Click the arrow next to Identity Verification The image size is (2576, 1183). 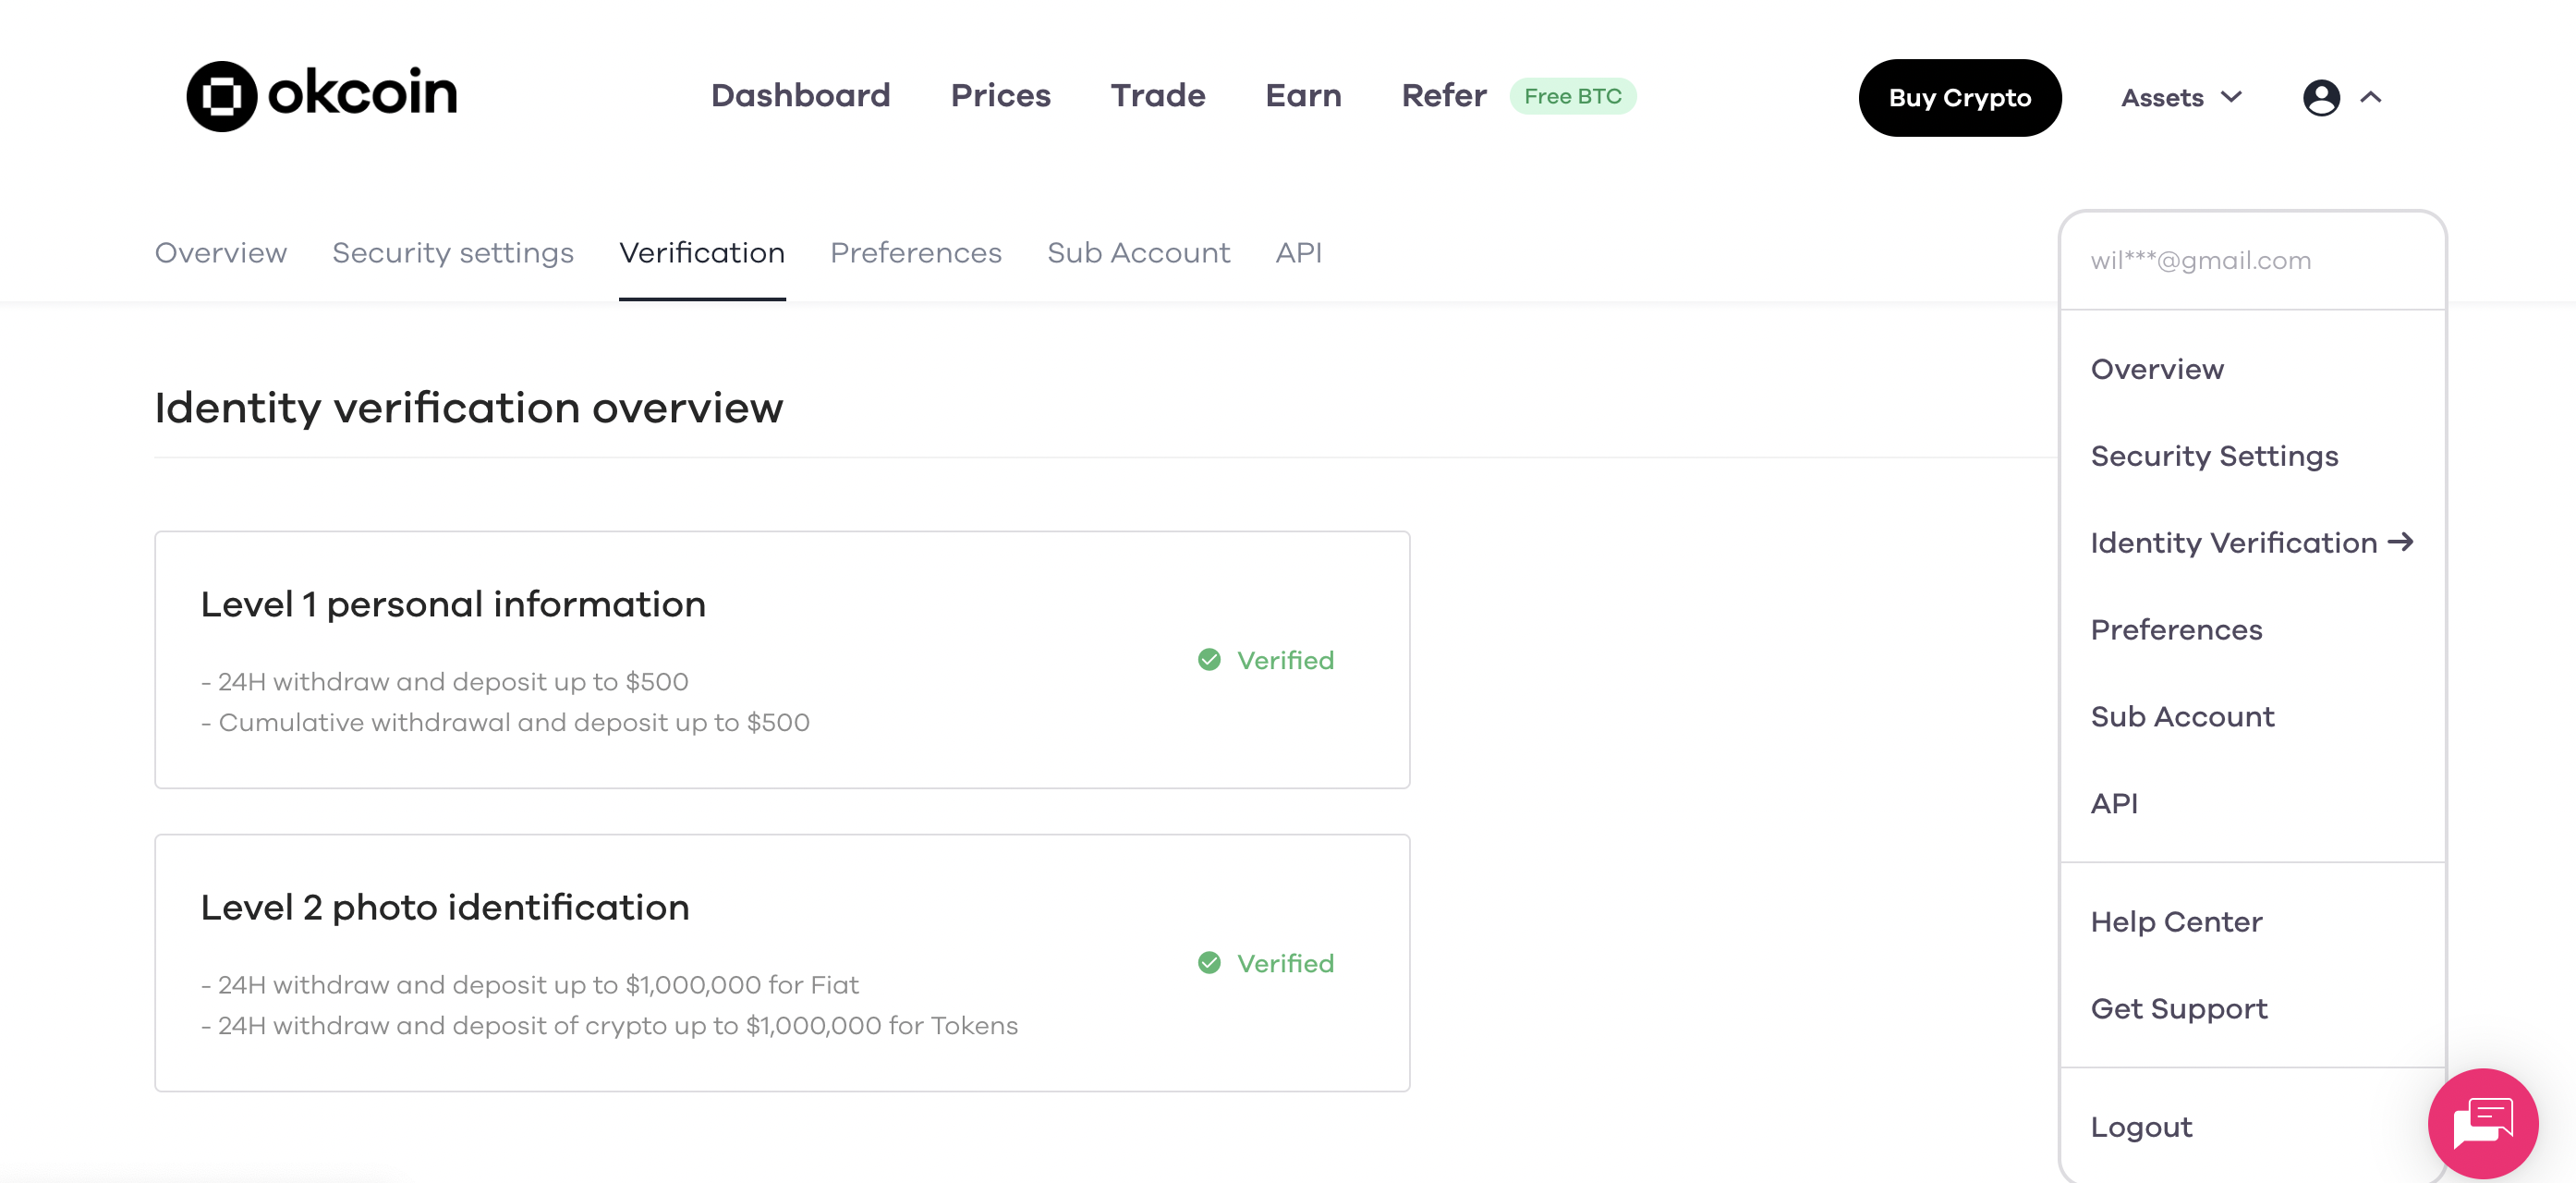[x=2401, y=542]
